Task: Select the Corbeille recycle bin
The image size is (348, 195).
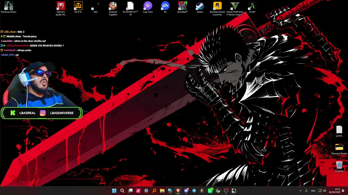Action: point(339,167)
